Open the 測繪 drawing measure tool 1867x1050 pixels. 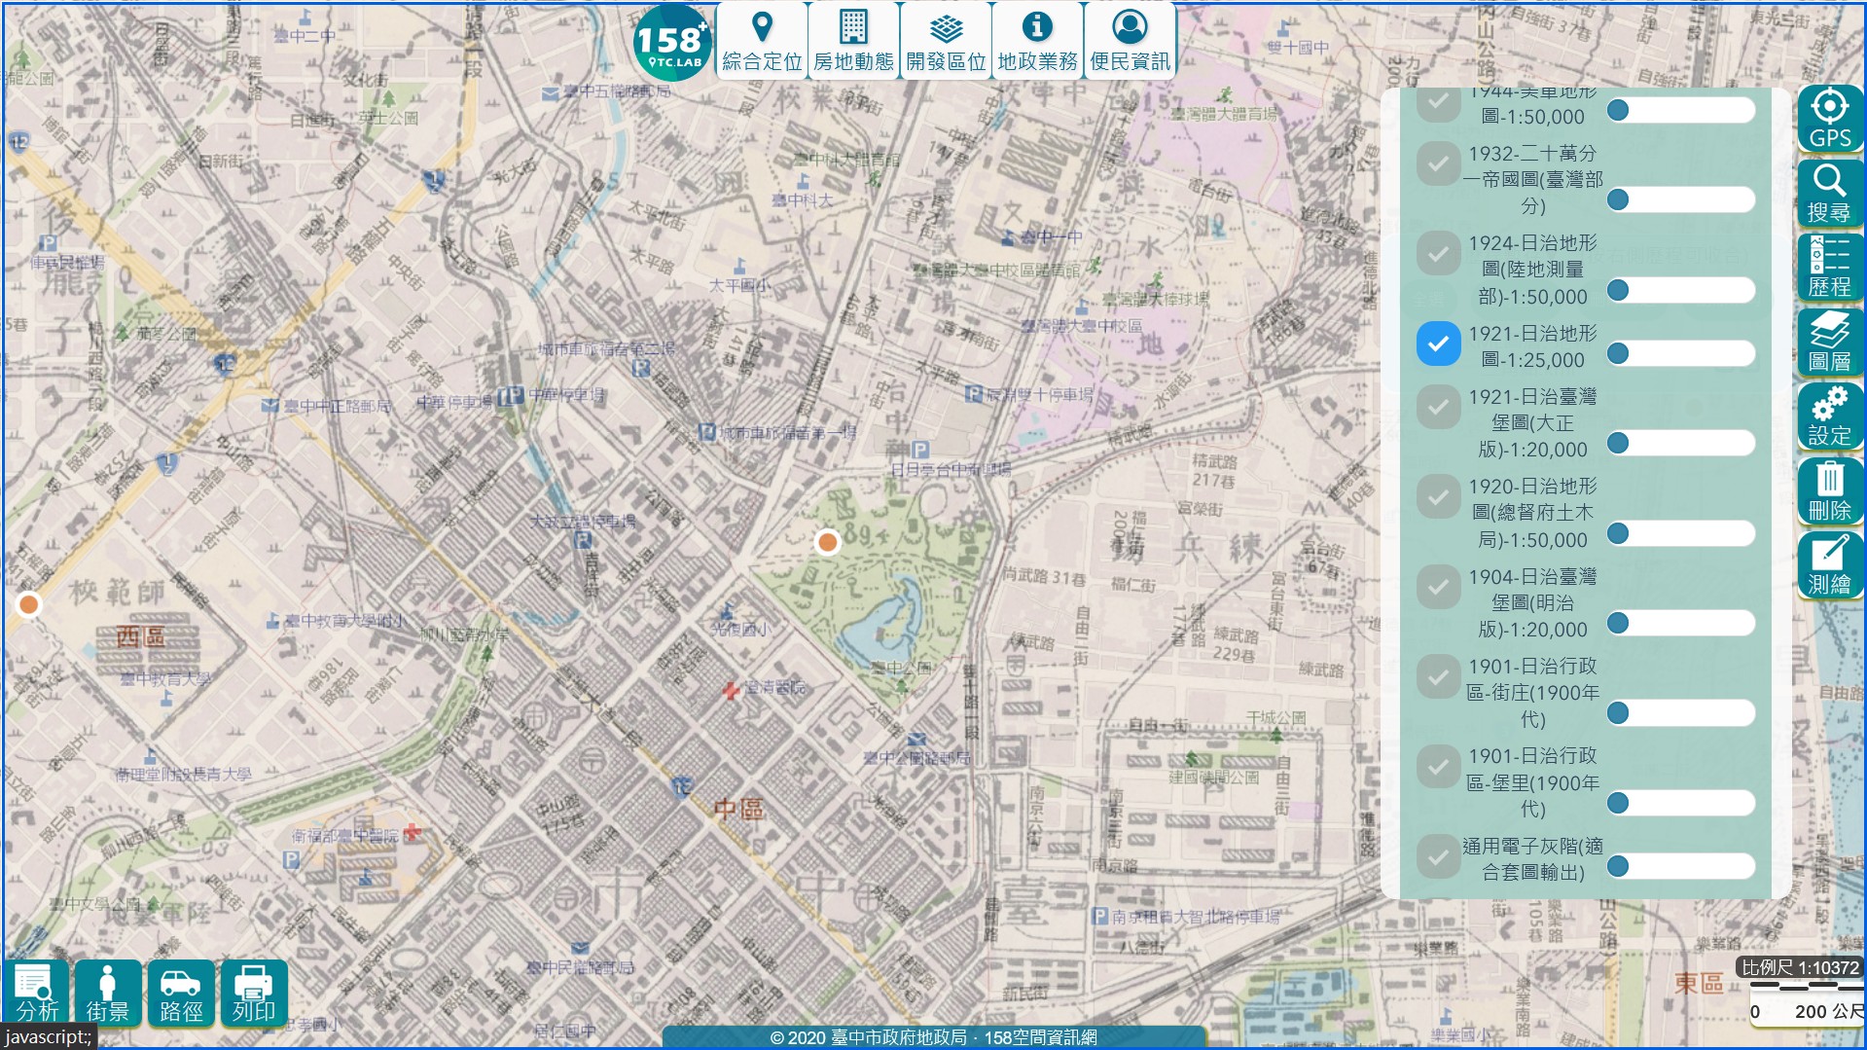[1829, 565]
